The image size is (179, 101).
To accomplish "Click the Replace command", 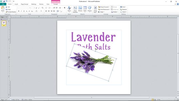I will [123, 9].
